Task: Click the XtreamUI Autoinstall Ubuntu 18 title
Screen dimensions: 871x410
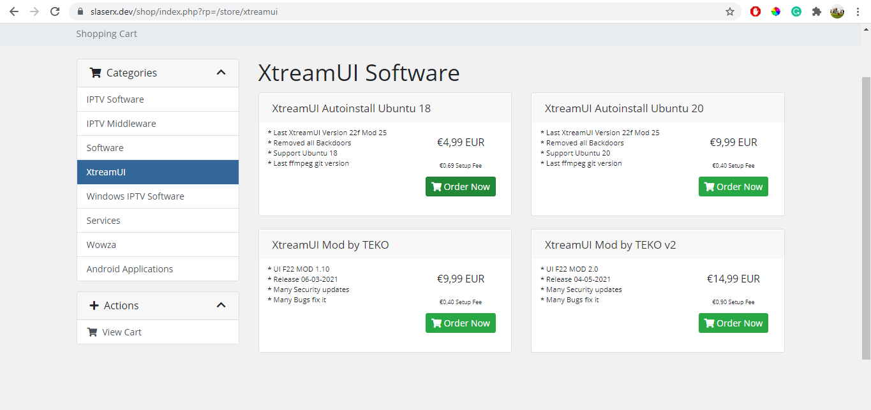Action: (x=351, y=108)
